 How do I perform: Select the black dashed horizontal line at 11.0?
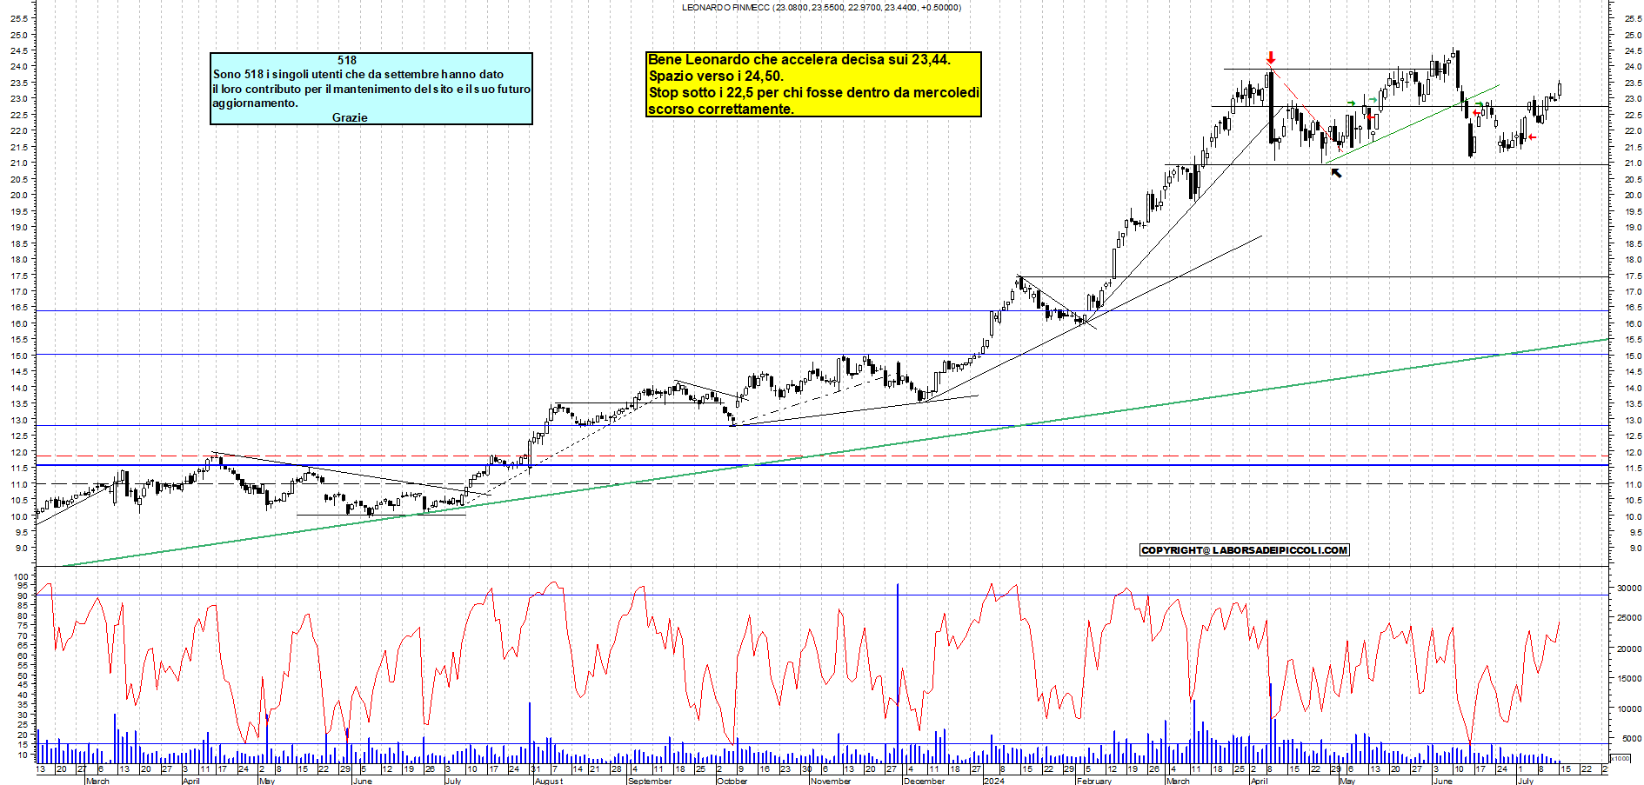tap(822, 484)
